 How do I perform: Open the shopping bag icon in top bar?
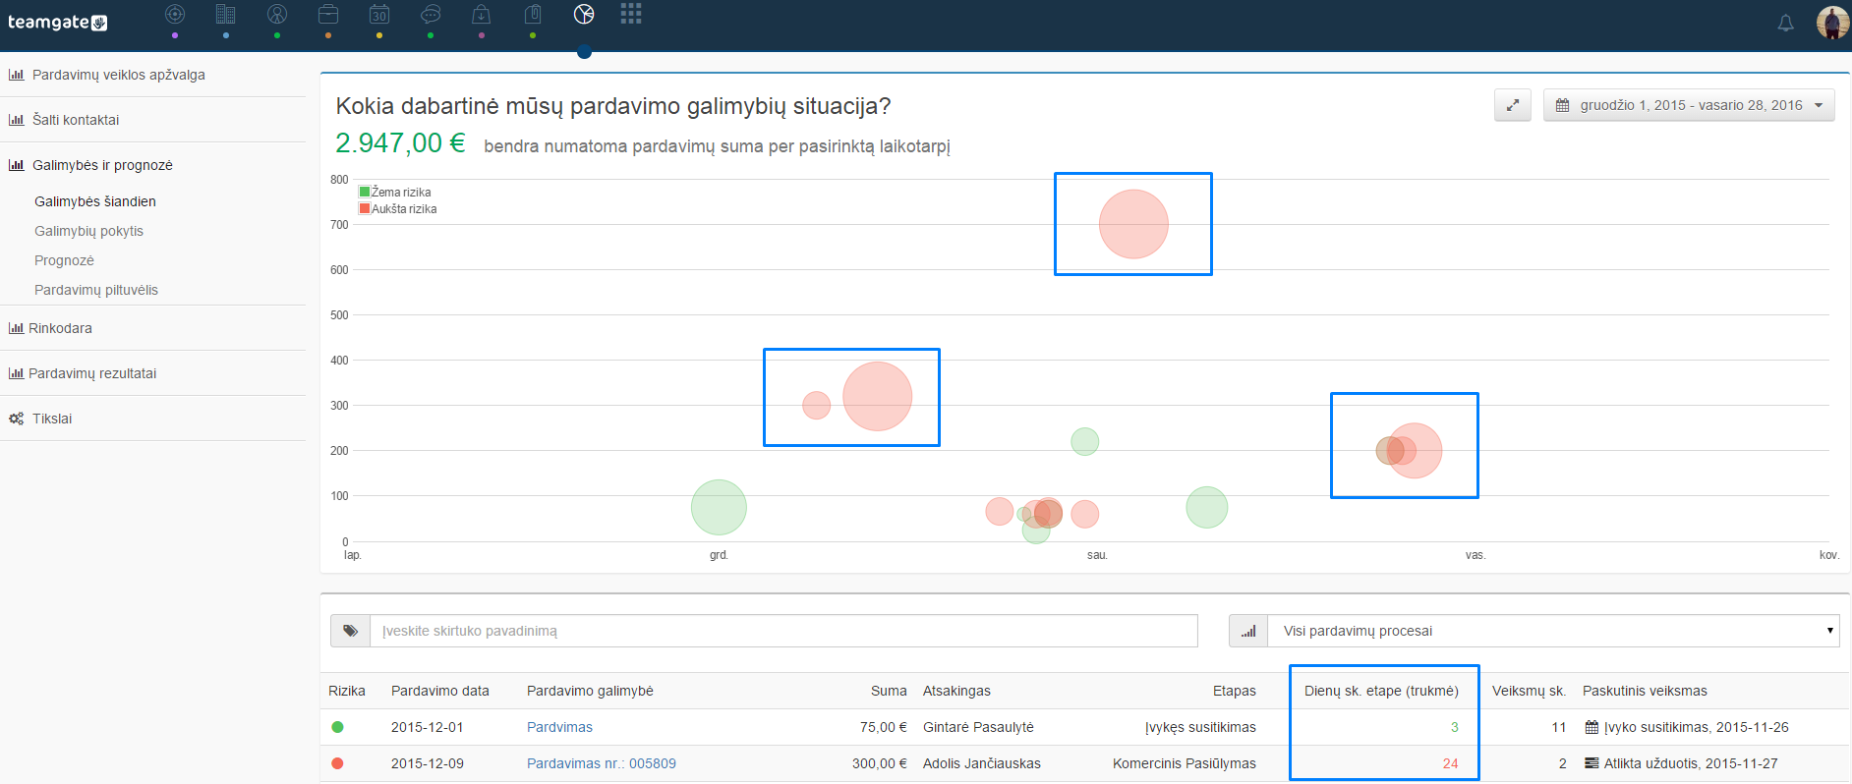coord(481,14)
